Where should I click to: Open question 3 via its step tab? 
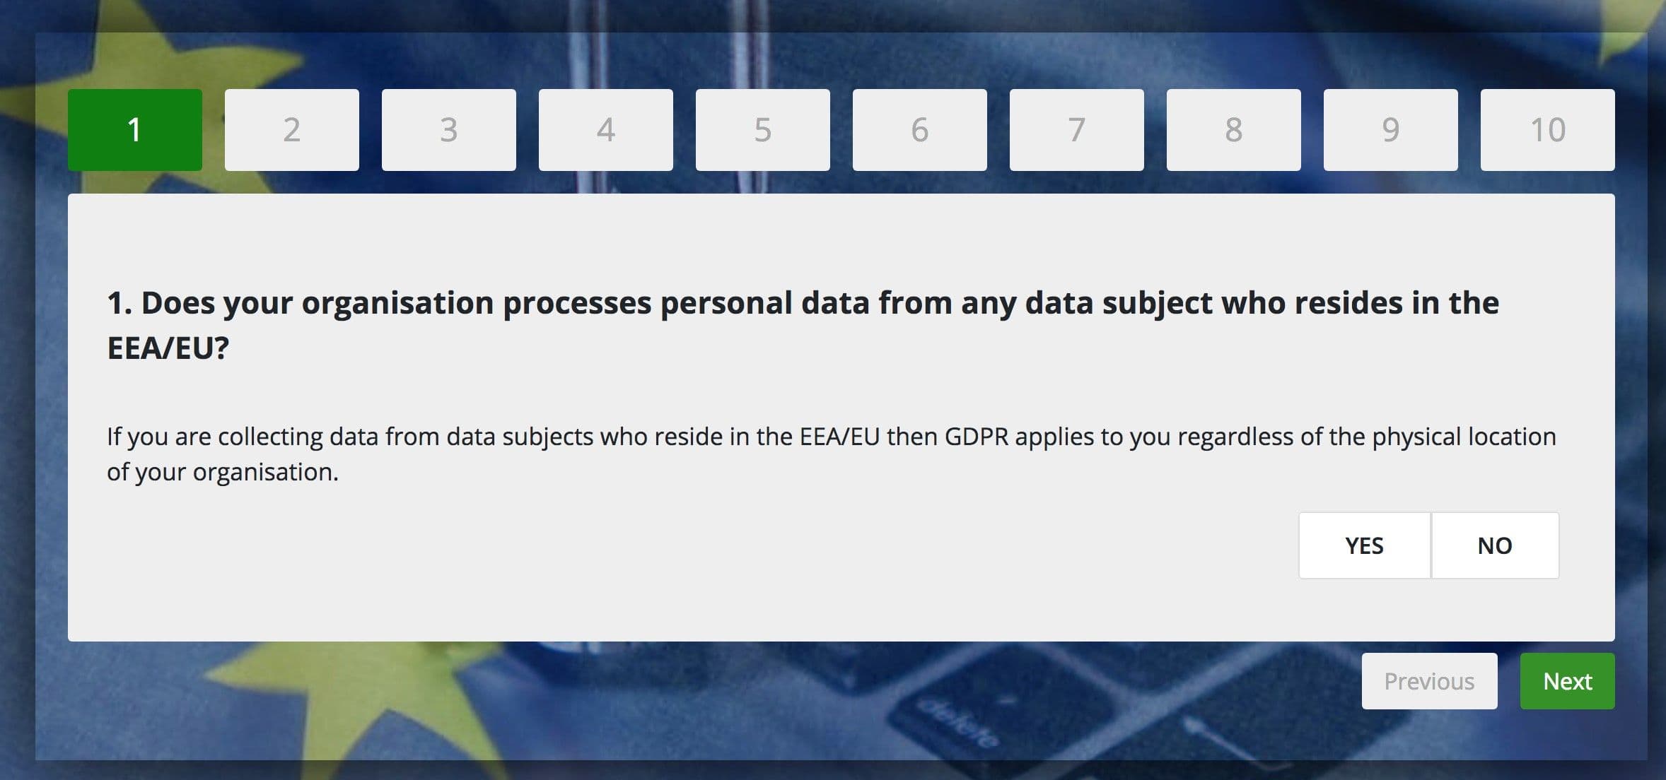click(x=449, y=129)
